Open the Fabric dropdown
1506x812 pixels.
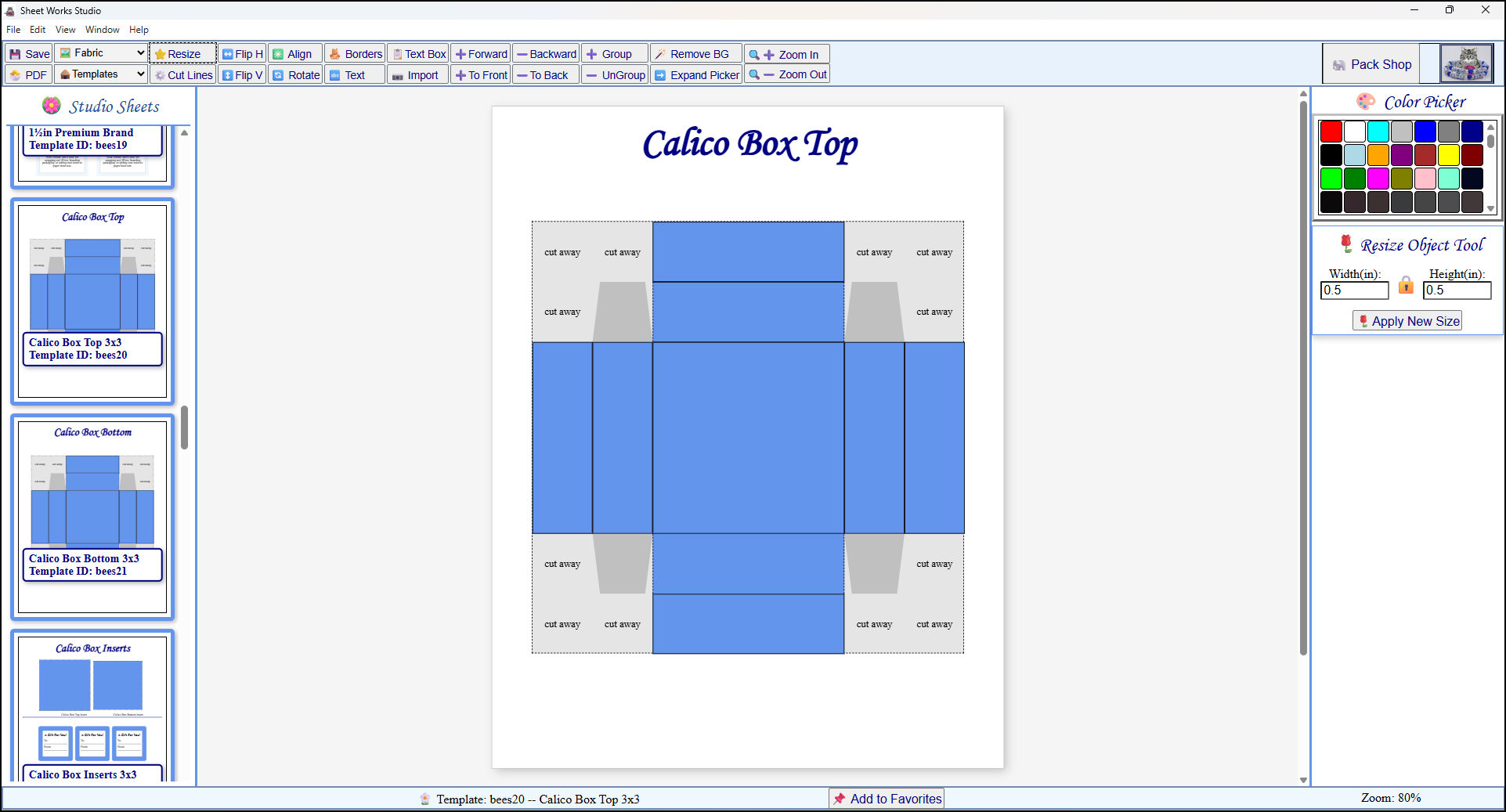tap(100, 52)
